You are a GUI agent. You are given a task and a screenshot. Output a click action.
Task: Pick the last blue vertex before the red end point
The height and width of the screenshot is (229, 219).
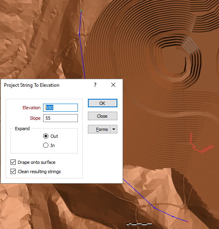point(173,217)
